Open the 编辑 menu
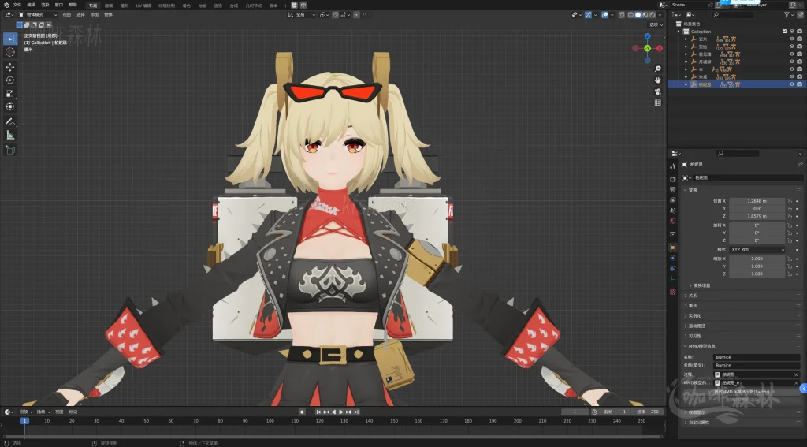 31,6
